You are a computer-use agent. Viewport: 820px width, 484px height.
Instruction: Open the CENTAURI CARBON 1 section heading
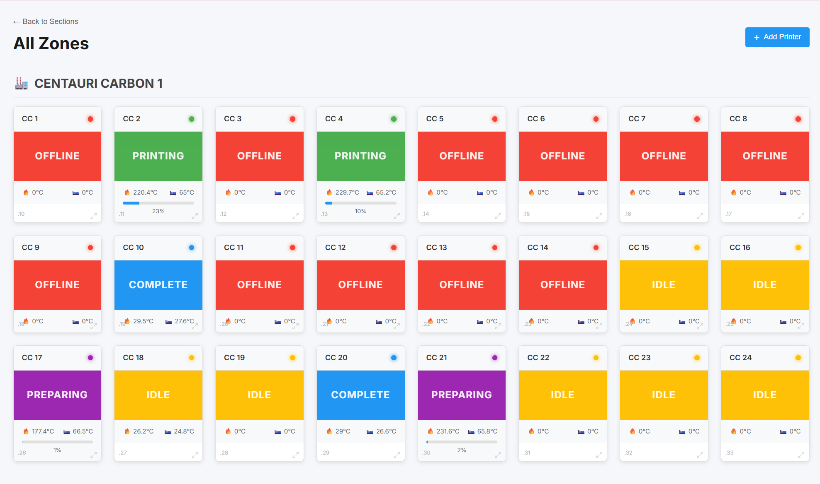98,83
